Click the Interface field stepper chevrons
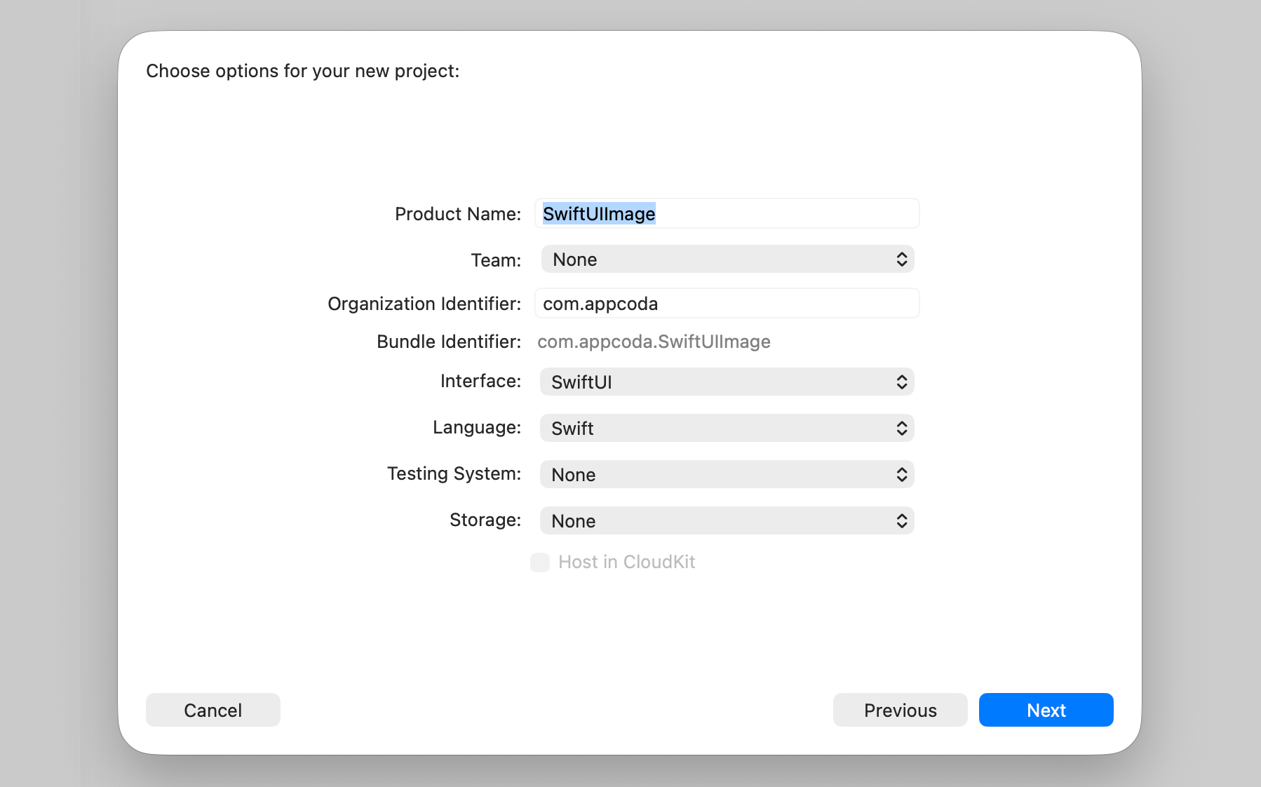 click(903, 382)
